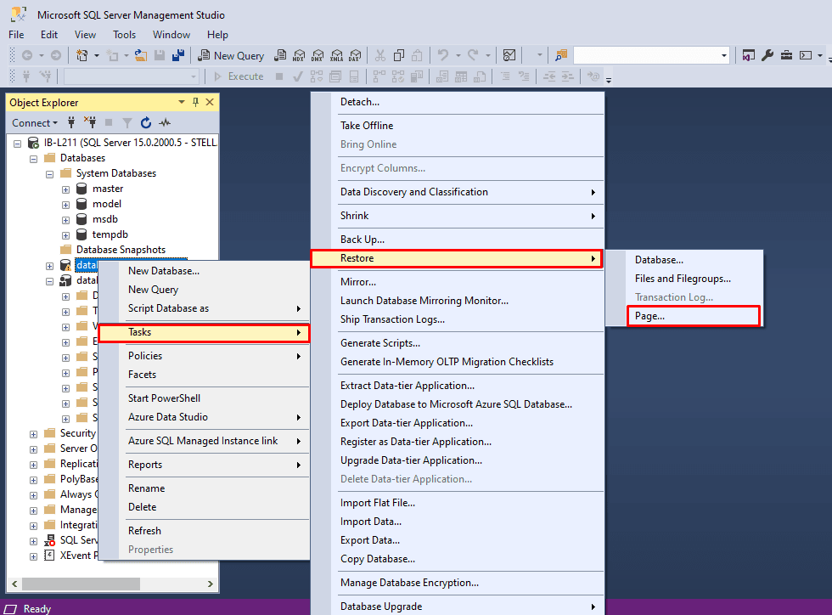The width and height of the screenshot is (832, 615).
Task: Open the Activity Monitor icon
Action: pyautogui.click(x=509, y=55)
